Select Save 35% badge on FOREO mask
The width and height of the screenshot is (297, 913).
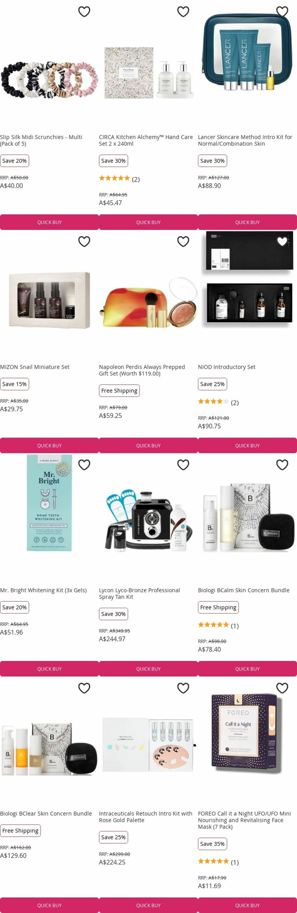point(212,844)
